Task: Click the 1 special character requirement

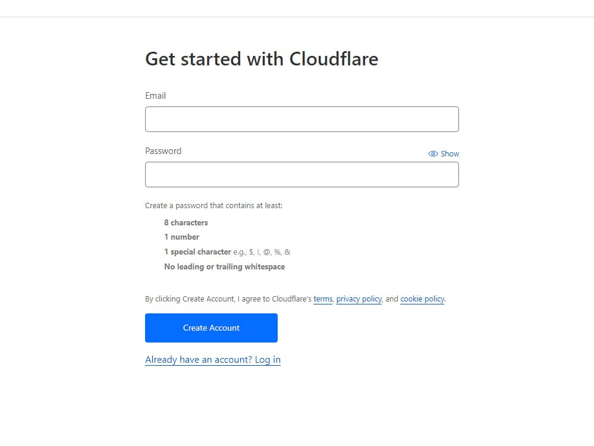Action: (x=197, y=252)
